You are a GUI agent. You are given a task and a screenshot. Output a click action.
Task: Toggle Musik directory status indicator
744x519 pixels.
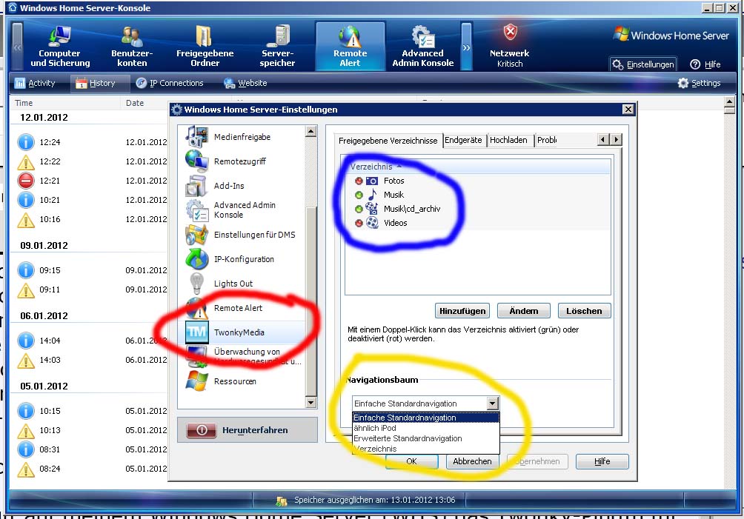[359, 195]
